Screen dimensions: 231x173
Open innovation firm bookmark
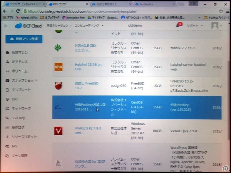click(73, 18)
